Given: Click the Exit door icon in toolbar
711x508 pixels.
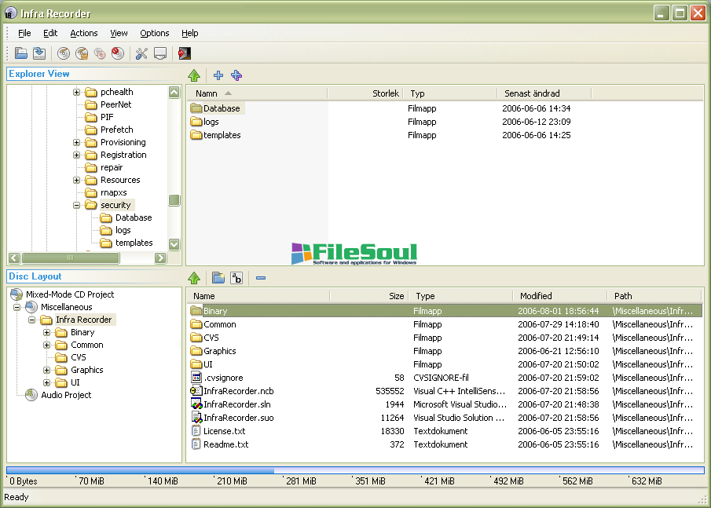Looking at the screenshot, I should [184, 53].
